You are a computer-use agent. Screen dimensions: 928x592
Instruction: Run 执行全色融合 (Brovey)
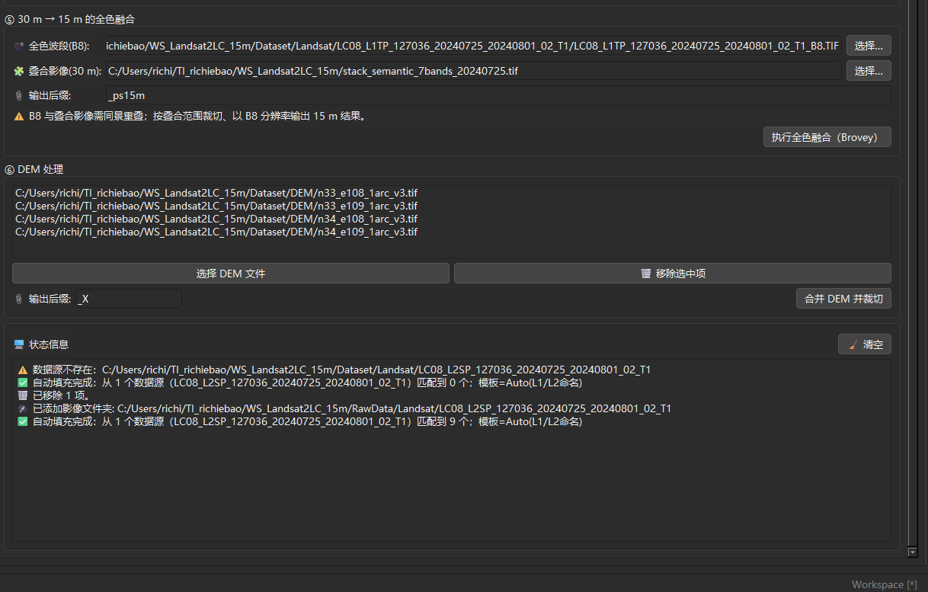(827, 137)
